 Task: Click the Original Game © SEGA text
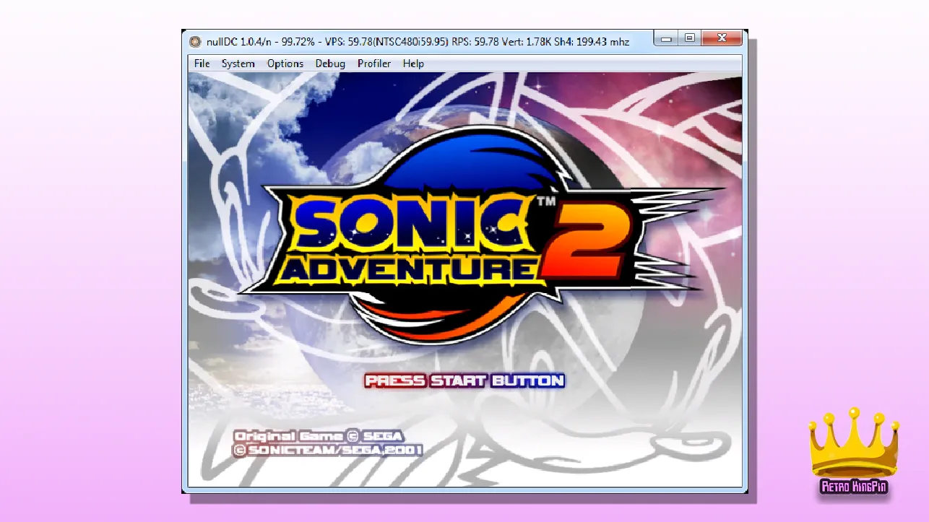tap(318, 436)
